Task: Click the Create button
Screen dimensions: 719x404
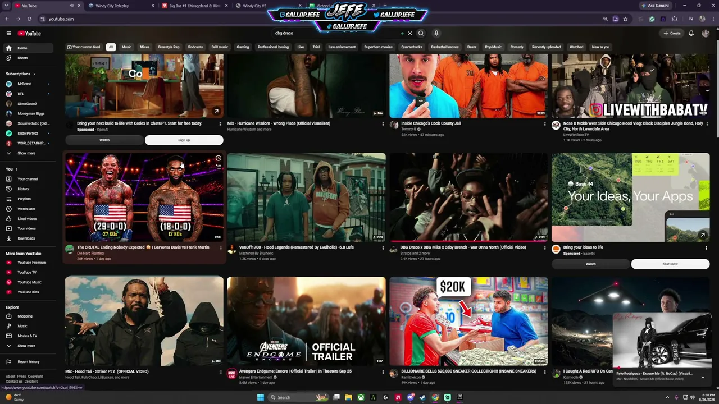Action: click(672, 33)
